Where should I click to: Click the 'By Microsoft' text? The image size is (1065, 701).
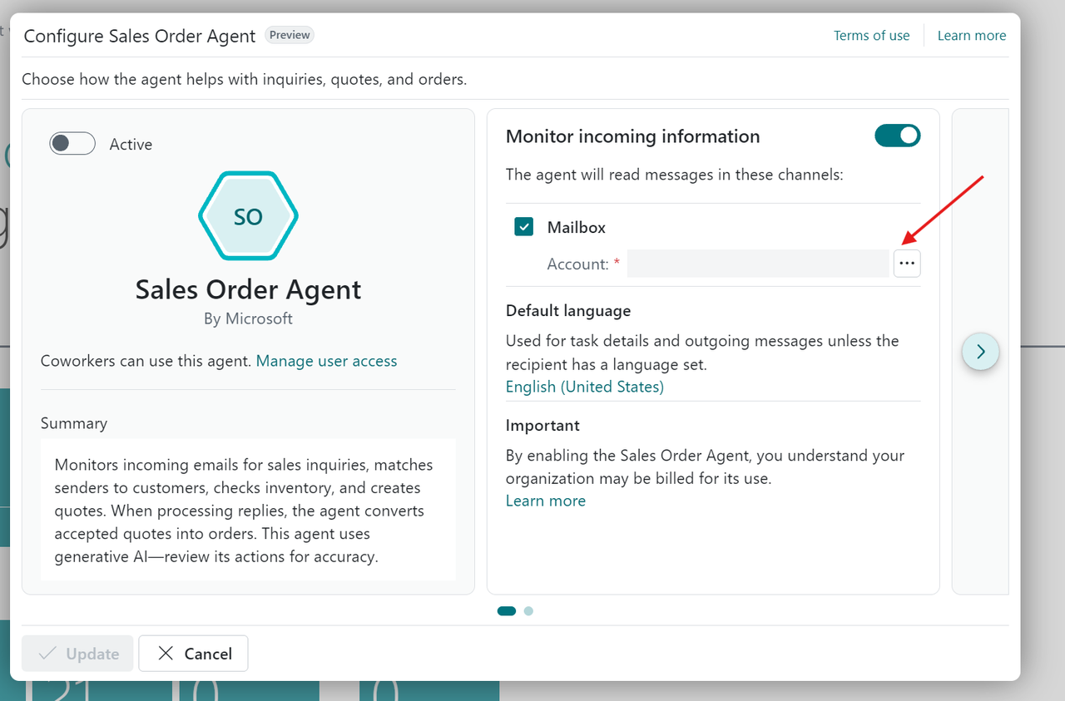[x=248, y=318]
